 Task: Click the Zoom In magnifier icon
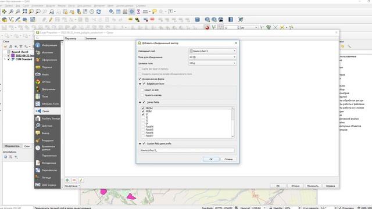(11, 12)
